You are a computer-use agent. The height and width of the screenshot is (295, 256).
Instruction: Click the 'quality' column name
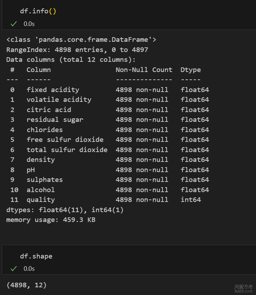pyautogui.click(x=41, y=199)
